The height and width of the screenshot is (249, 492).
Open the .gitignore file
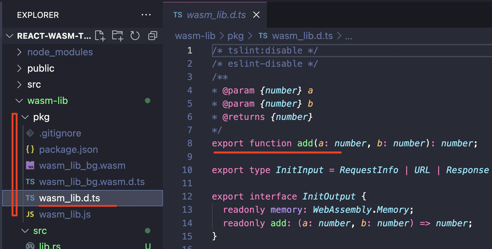tap(60, 133)
